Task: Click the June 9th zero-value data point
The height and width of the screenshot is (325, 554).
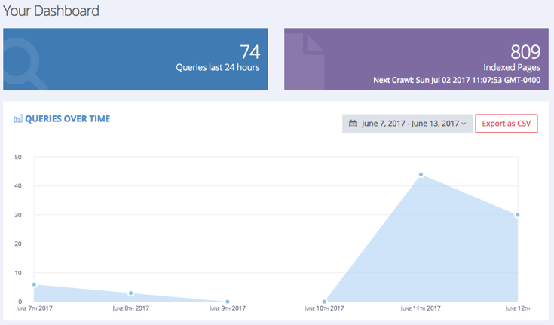Action: click(x=228, y=302)
